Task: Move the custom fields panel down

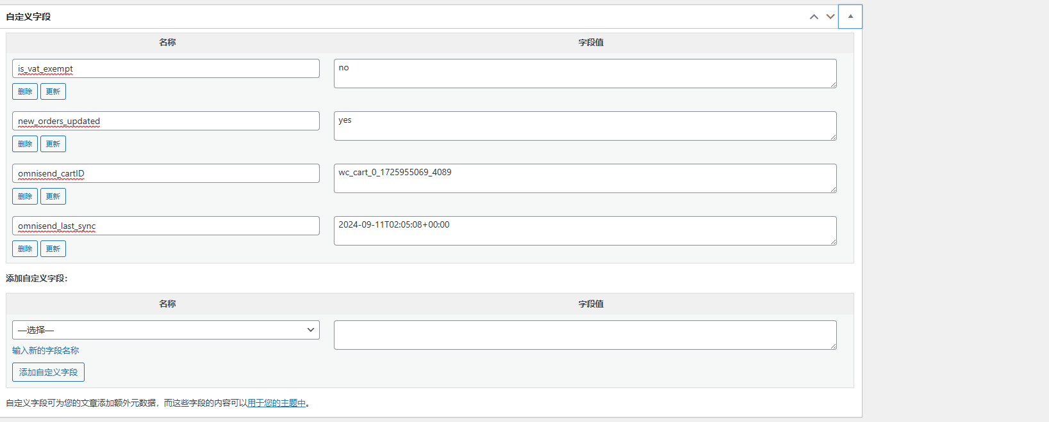Action: pyautogui.click(x=830, y=17)
